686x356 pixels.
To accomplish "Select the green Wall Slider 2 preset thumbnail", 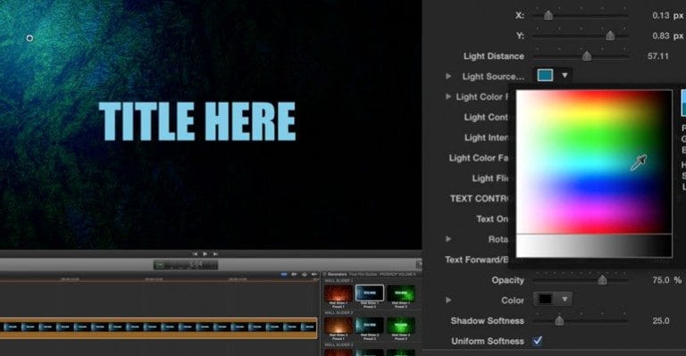I will point(401,327).
